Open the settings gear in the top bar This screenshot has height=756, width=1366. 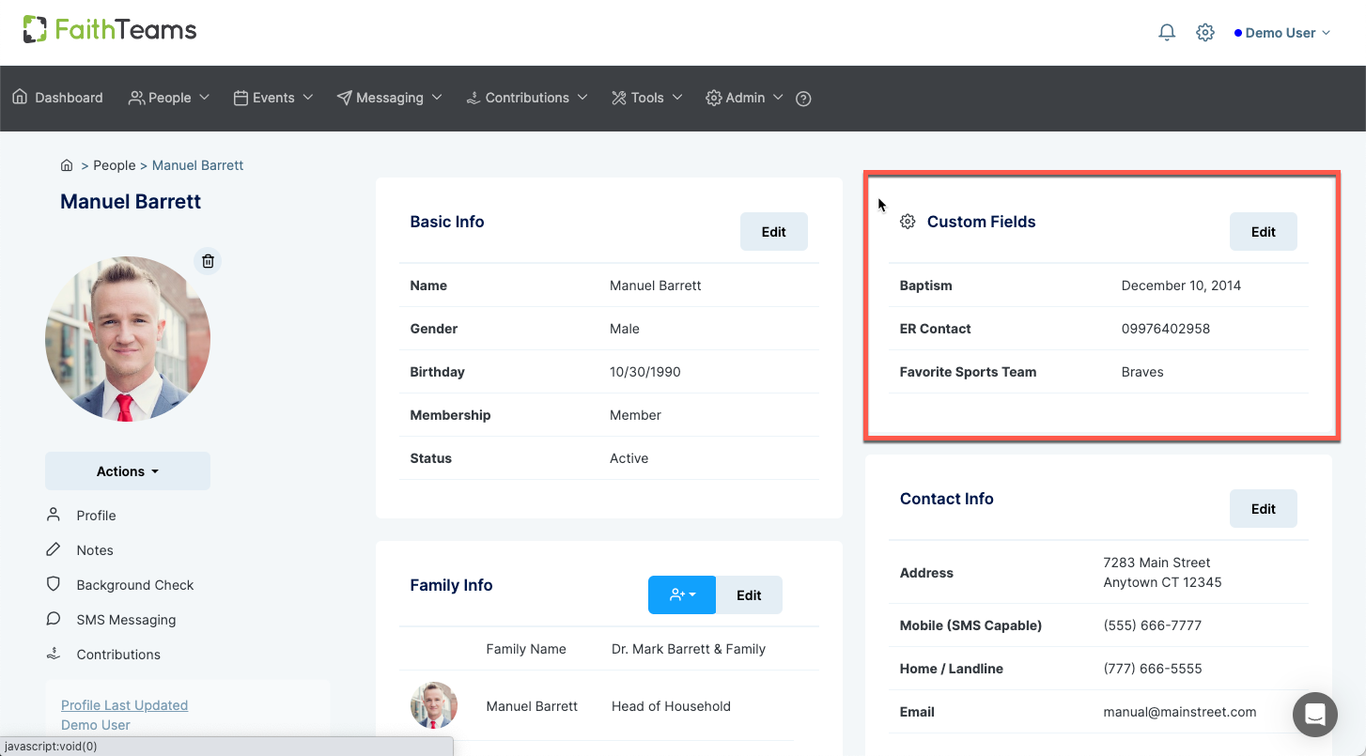(1205, 31)
